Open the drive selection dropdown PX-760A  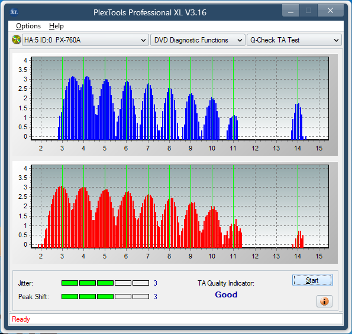point(85,40)
